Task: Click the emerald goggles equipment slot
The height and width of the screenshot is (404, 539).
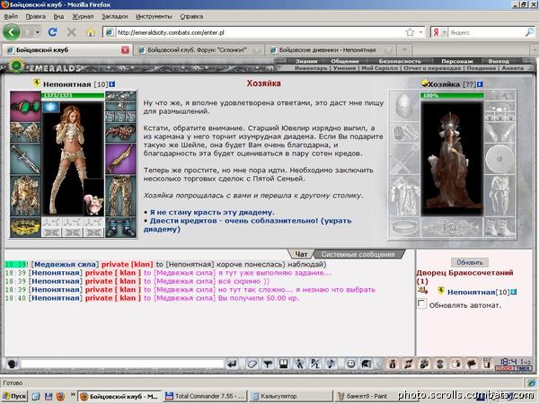Action: tap(25, 106)
